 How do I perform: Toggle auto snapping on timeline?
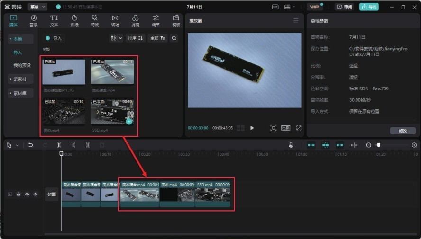[x=325, y=145]
